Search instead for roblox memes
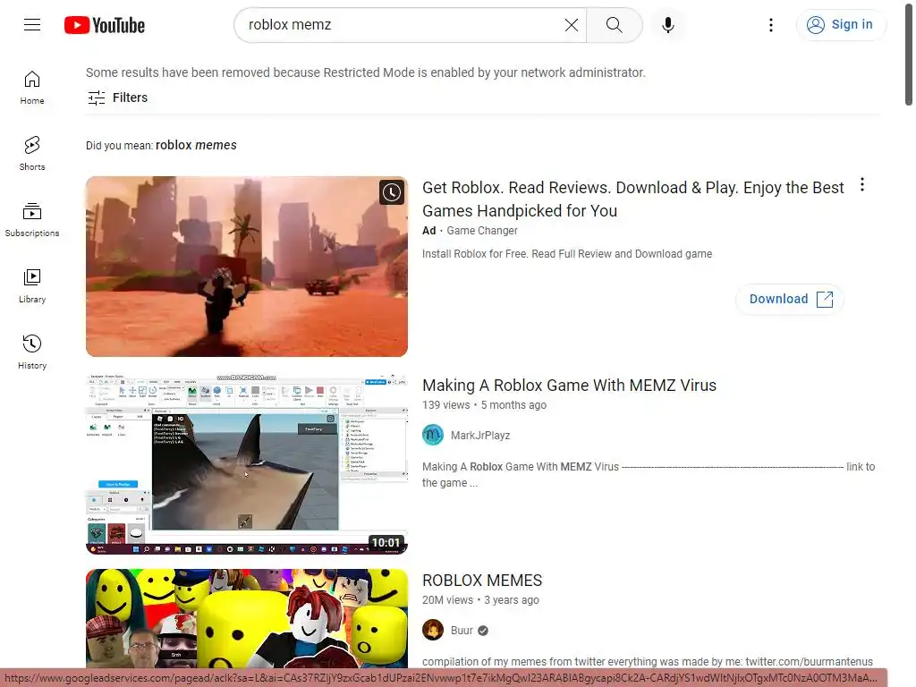 tap(196, 145)
